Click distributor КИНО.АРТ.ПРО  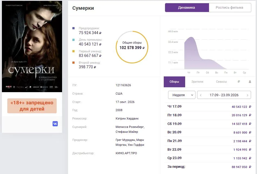(x=126, y=153)
